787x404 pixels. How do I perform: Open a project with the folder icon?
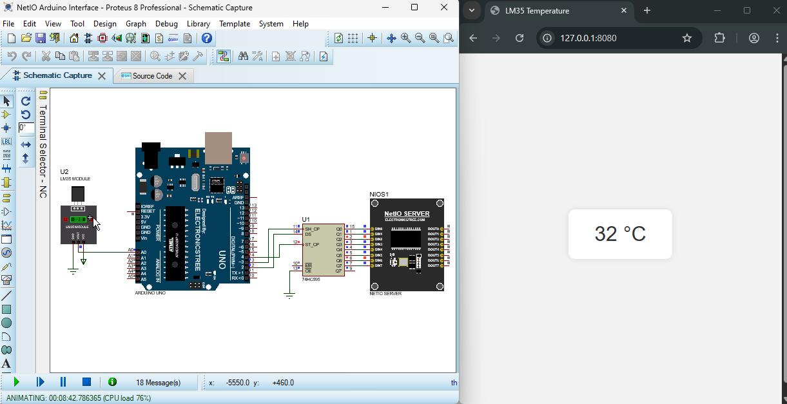pyautogui.click(x=26, y=39)
